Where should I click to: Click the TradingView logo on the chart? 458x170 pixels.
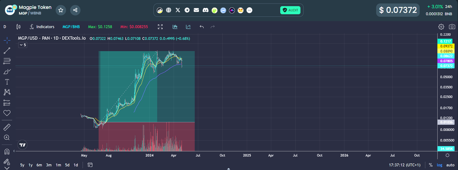coord(23,145)
